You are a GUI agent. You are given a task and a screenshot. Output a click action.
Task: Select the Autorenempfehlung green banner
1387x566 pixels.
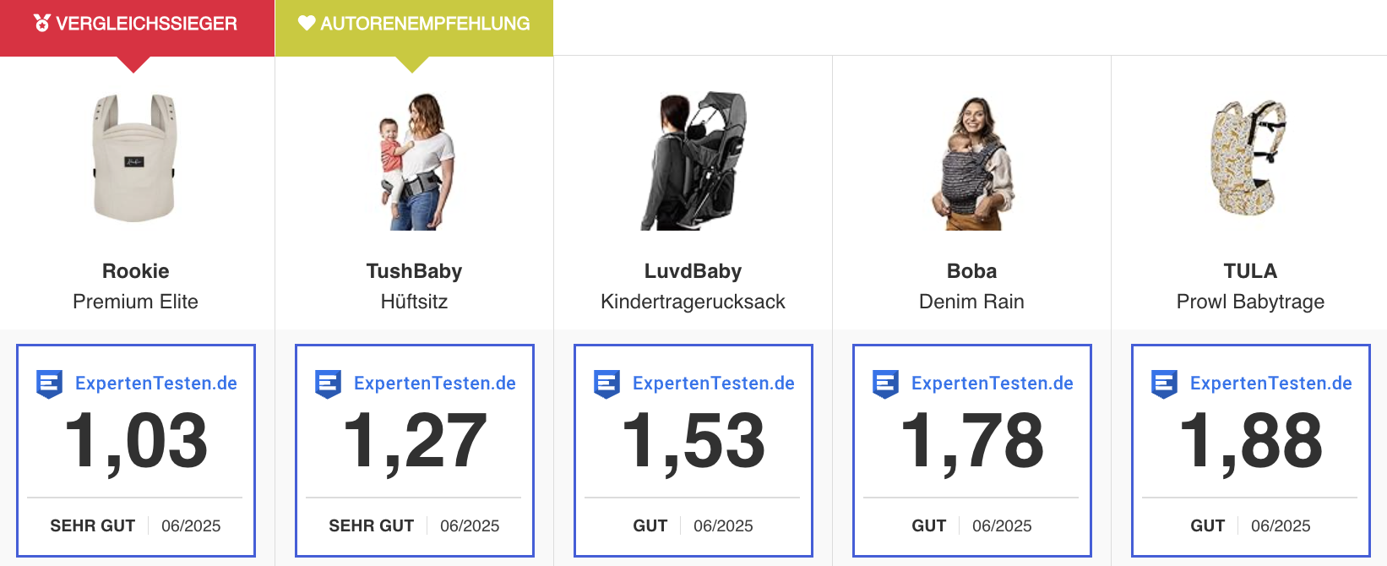click(x=414, y=28)
